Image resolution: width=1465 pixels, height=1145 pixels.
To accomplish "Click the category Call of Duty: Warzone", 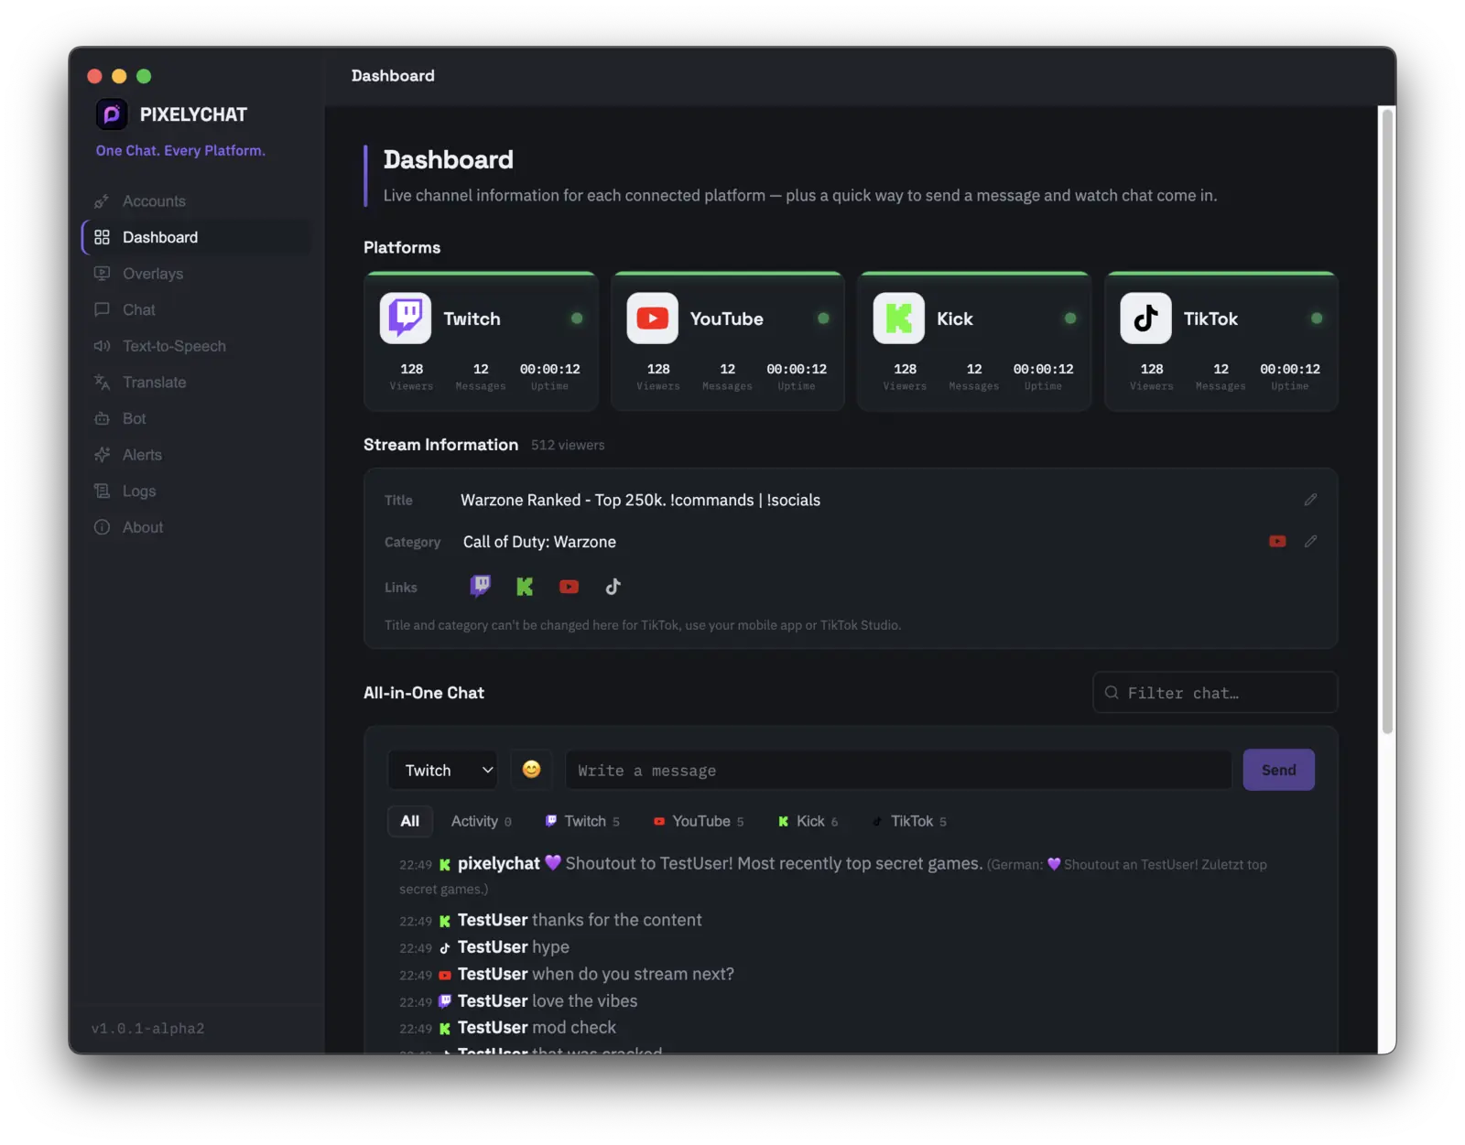I will [x=539, y=542].
